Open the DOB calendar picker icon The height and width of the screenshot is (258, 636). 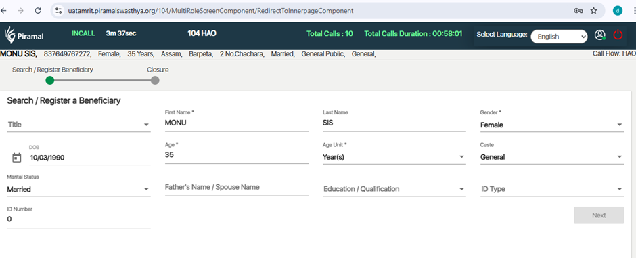click(17, 158)
